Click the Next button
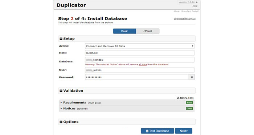 pyautogui.click(x=184, y=131)
